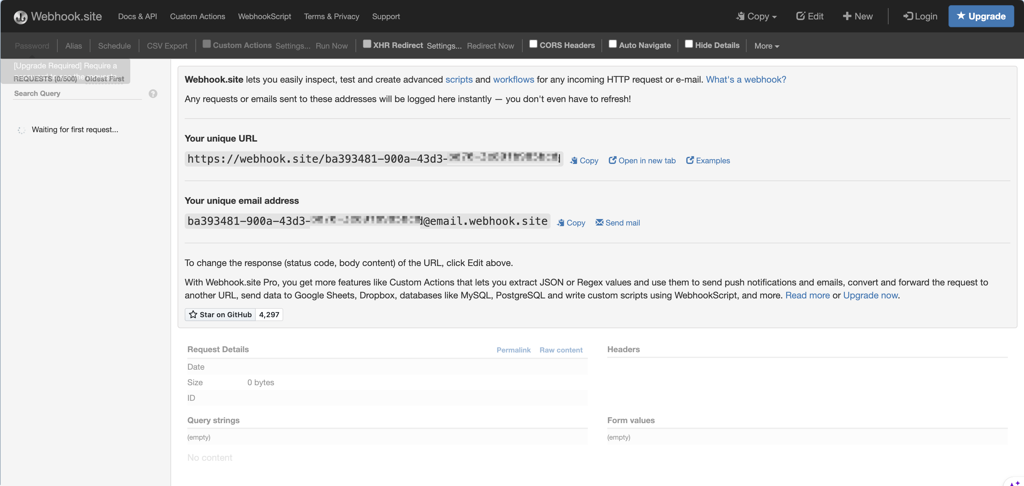Click the blue Upgrade button
The height and width of the screenshot is (486, 1024).
tap(981, 16)
